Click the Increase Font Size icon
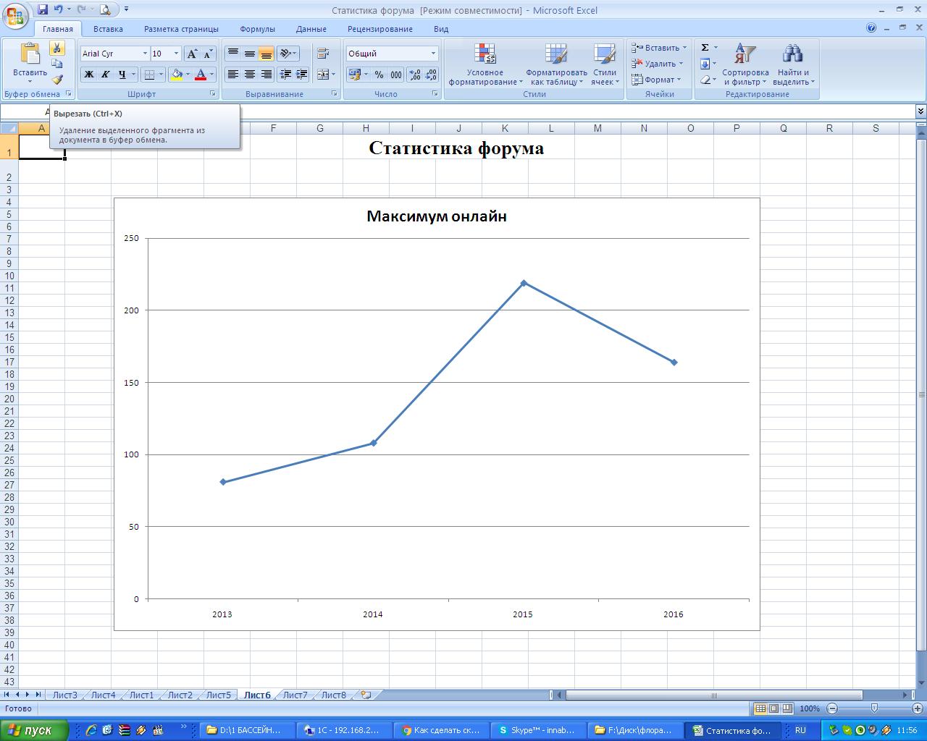Screen dimensions: 927x741 [x=192, y=54]
